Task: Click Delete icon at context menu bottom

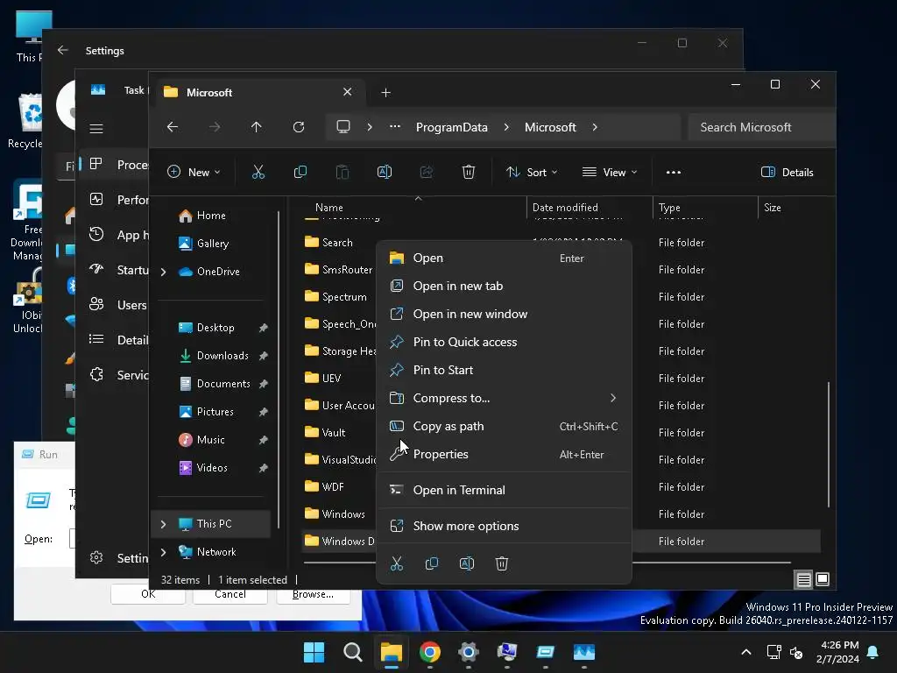Action: coord(502,563)
